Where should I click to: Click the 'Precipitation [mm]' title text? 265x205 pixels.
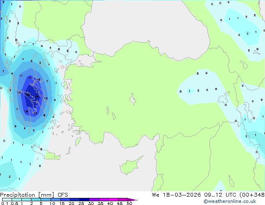[27, 195]
